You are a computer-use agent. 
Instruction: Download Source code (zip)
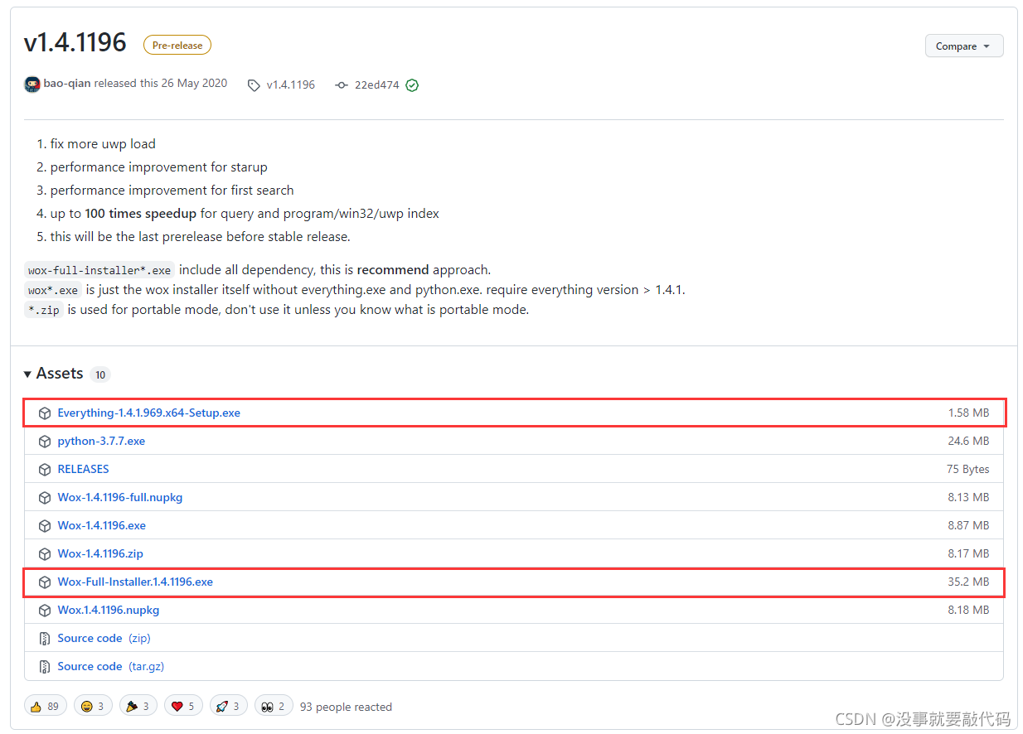(x=104, y=638)
